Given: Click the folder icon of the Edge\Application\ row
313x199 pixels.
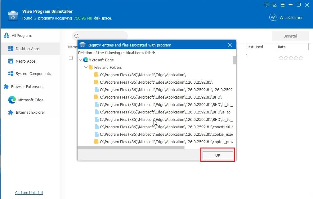Looking at the screenshot, I should coord(96,75).
